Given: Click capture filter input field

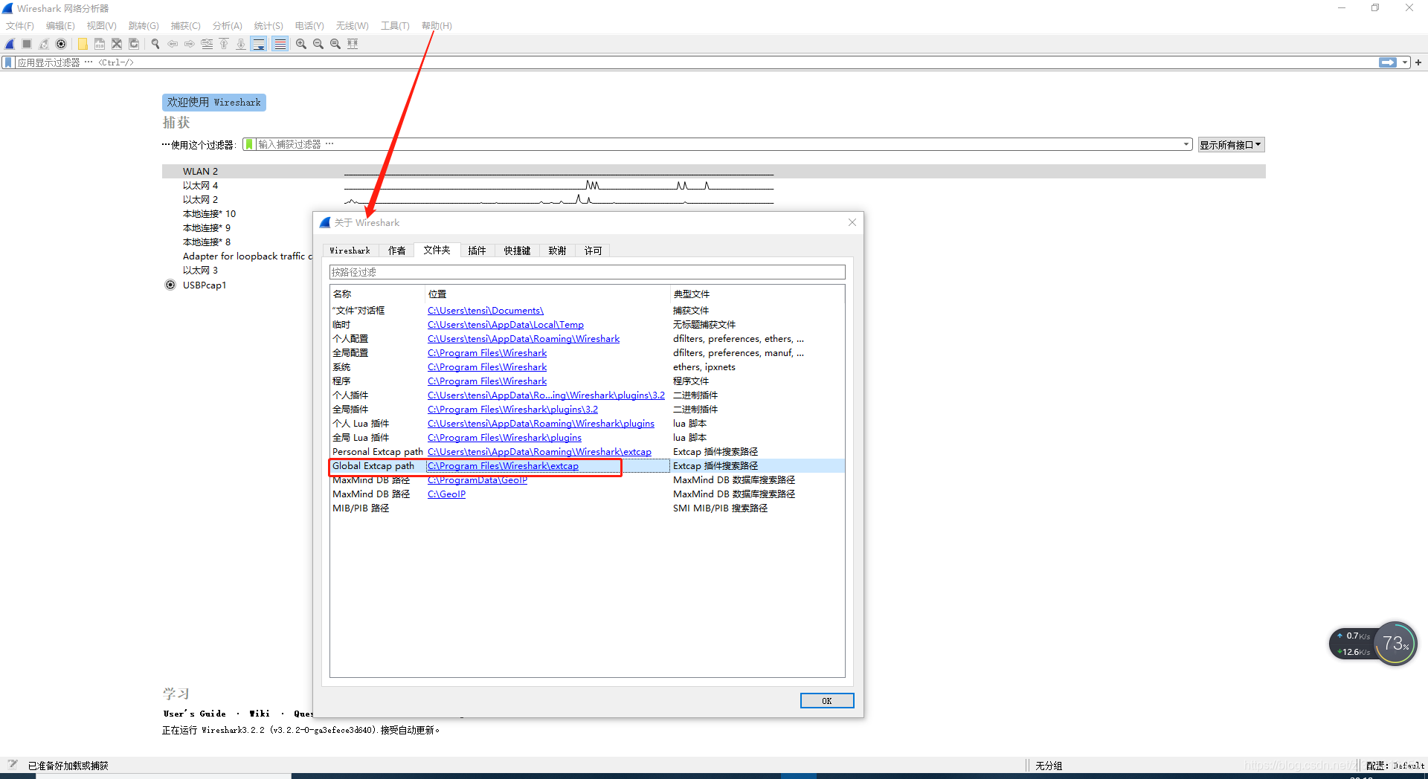Looking at the screenshot, I should point(718,144).
